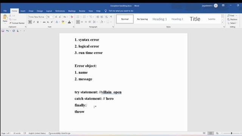Decrease font size with Shrink Font
Viewport: 242px width, 136px height.
[60, 17]
